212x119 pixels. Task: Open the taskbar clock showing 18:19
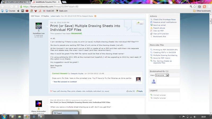coord(203,117)
